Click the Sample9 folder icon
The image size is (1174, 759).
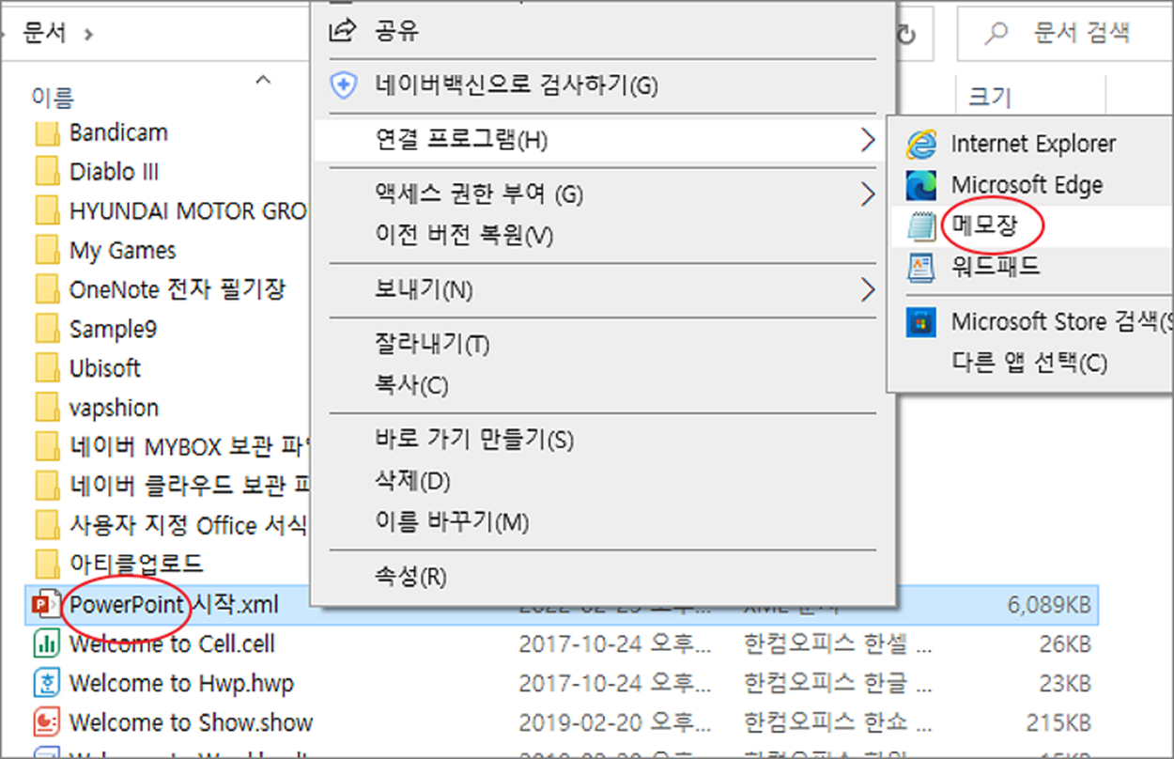[46, 330]
